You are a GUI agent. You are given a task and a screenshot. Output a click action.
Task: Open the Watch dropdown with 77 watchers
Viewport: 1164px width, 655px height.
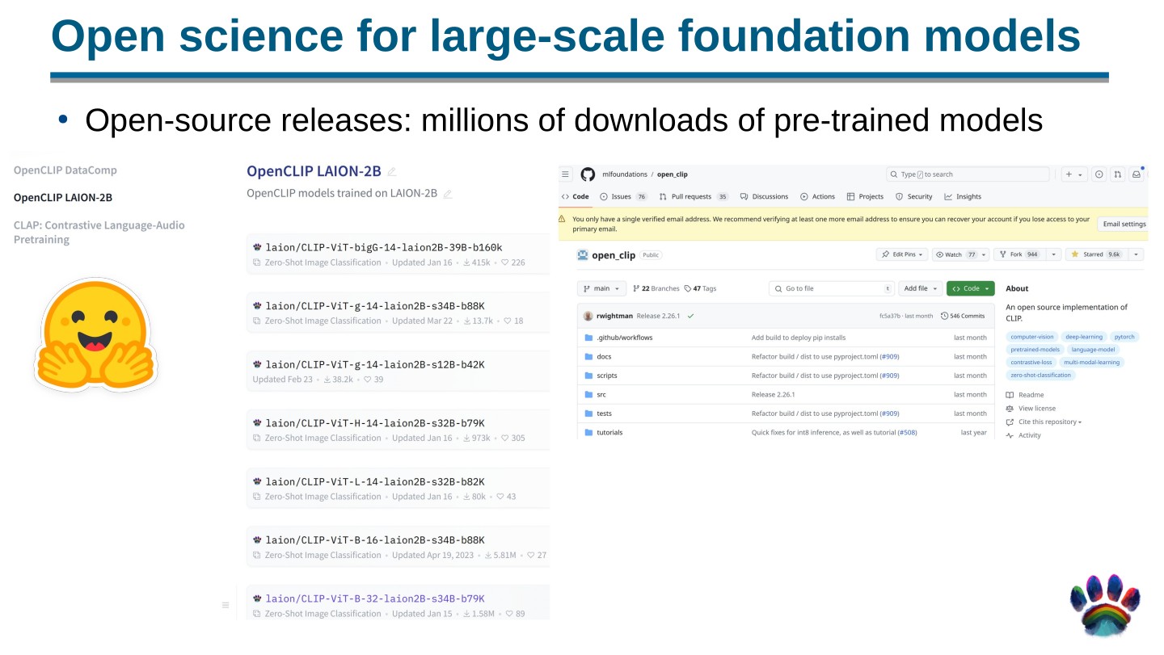coord(960,254)
